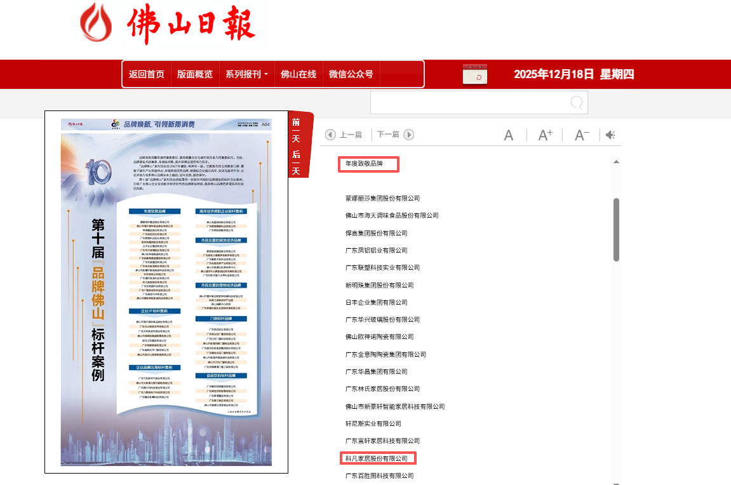The width and height of the screenshot is (731, 485).
Task: Increase font size with A+
Action: coord(546,135)
